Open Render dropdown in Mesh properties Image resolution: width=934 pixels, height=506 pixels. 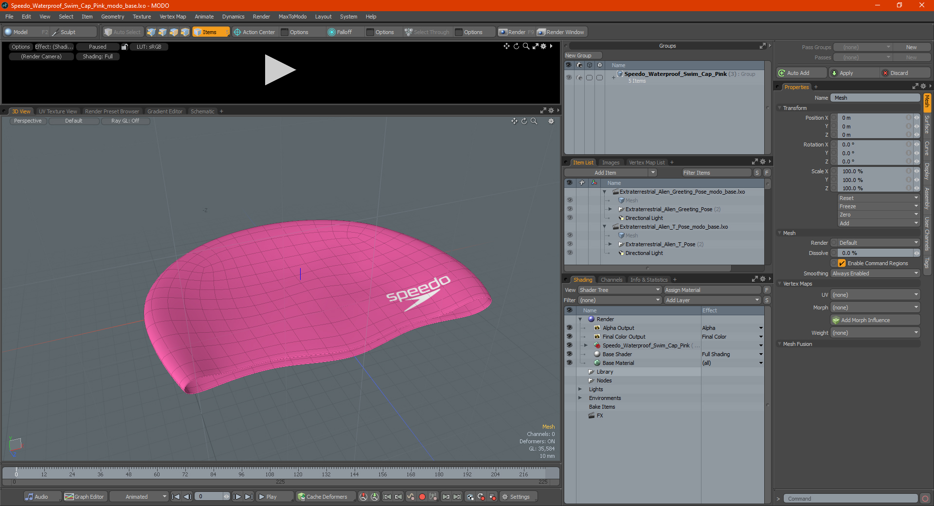point(879,243)
